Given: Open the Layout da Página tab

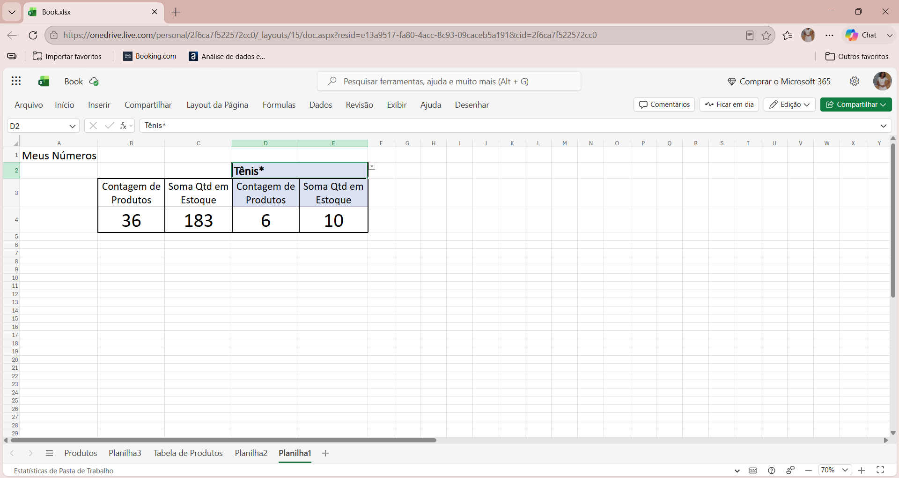Looking at the screenshot, I should tap(217, 105).
